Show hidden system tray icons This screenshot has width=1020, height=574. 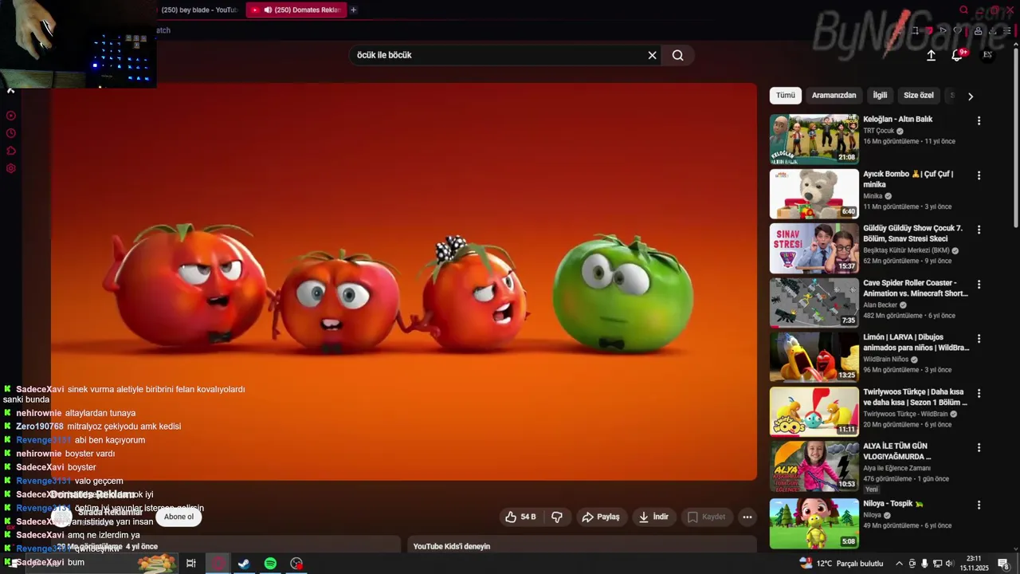(900, 564)
